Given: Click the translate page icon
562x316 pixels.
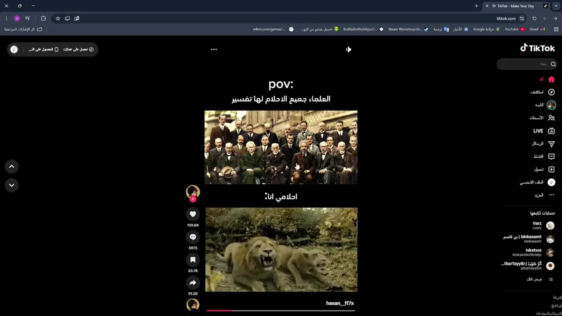Looking at the screenshot, I should pos(77,18).
